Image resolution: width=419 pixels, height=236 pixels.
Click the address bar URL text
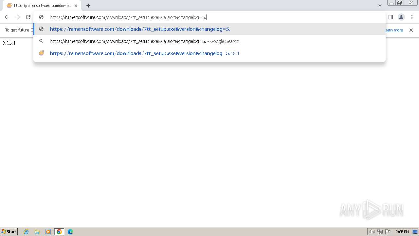(x=128, y=17)
